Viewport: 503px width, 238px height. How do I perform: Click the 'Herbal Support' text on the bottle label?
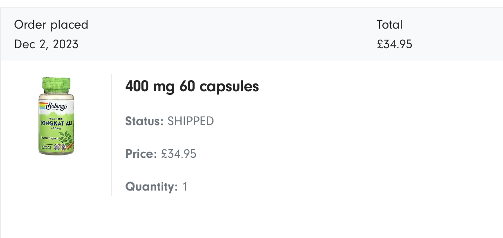coord(49,138)
